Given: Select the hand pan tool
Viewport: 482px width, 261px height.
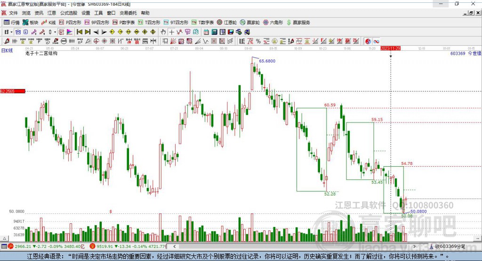Looking at the screenshot, I should pos(163,32).
